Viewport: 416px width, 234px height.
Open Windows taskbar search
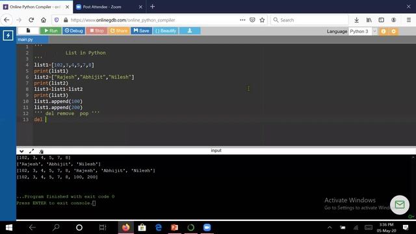tap(56, 227)
